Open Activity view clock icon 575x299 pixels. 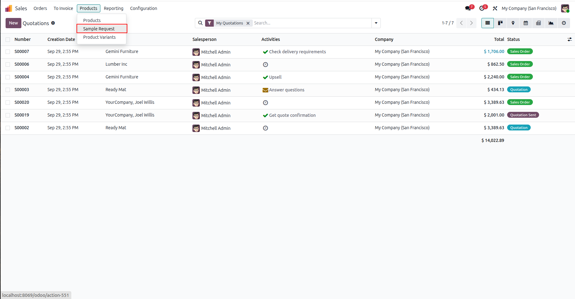click(x=564, y=23)
